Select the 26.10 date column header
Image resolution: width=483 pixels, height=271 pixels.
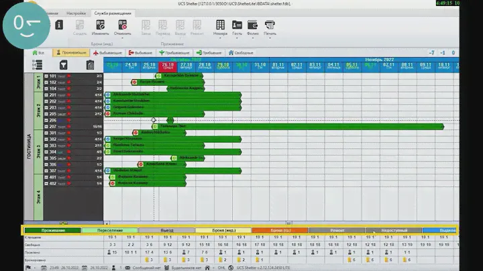tap(168, 66)
